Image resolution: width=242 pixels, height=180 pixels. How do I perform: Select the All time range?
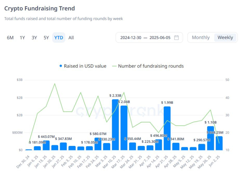(x=71, y=37)
